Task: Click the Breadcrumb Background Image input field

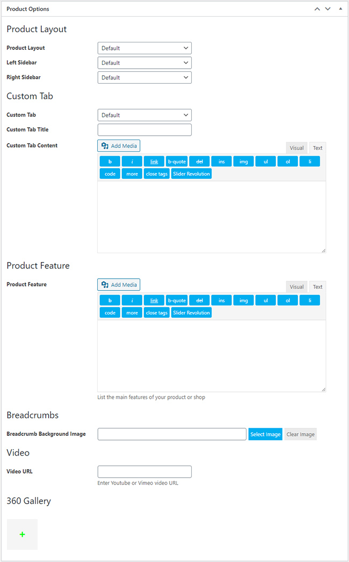Action: pos(172,434)
